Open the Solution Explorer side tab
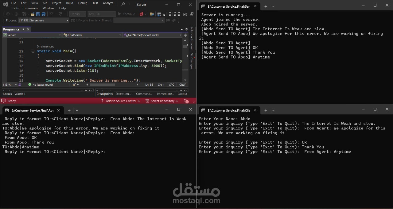 [192, 38]
